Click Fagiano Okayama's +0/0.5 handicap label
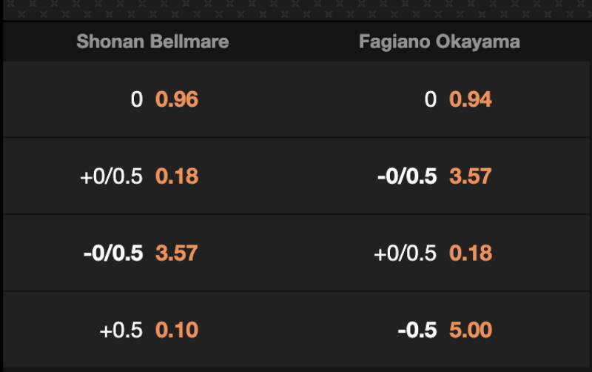This screenshot has width=592, height=372. [406, 253]
